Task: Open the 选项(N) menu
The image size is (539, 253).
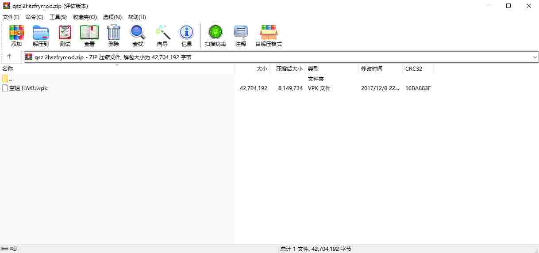Action: tap(112, 17)
